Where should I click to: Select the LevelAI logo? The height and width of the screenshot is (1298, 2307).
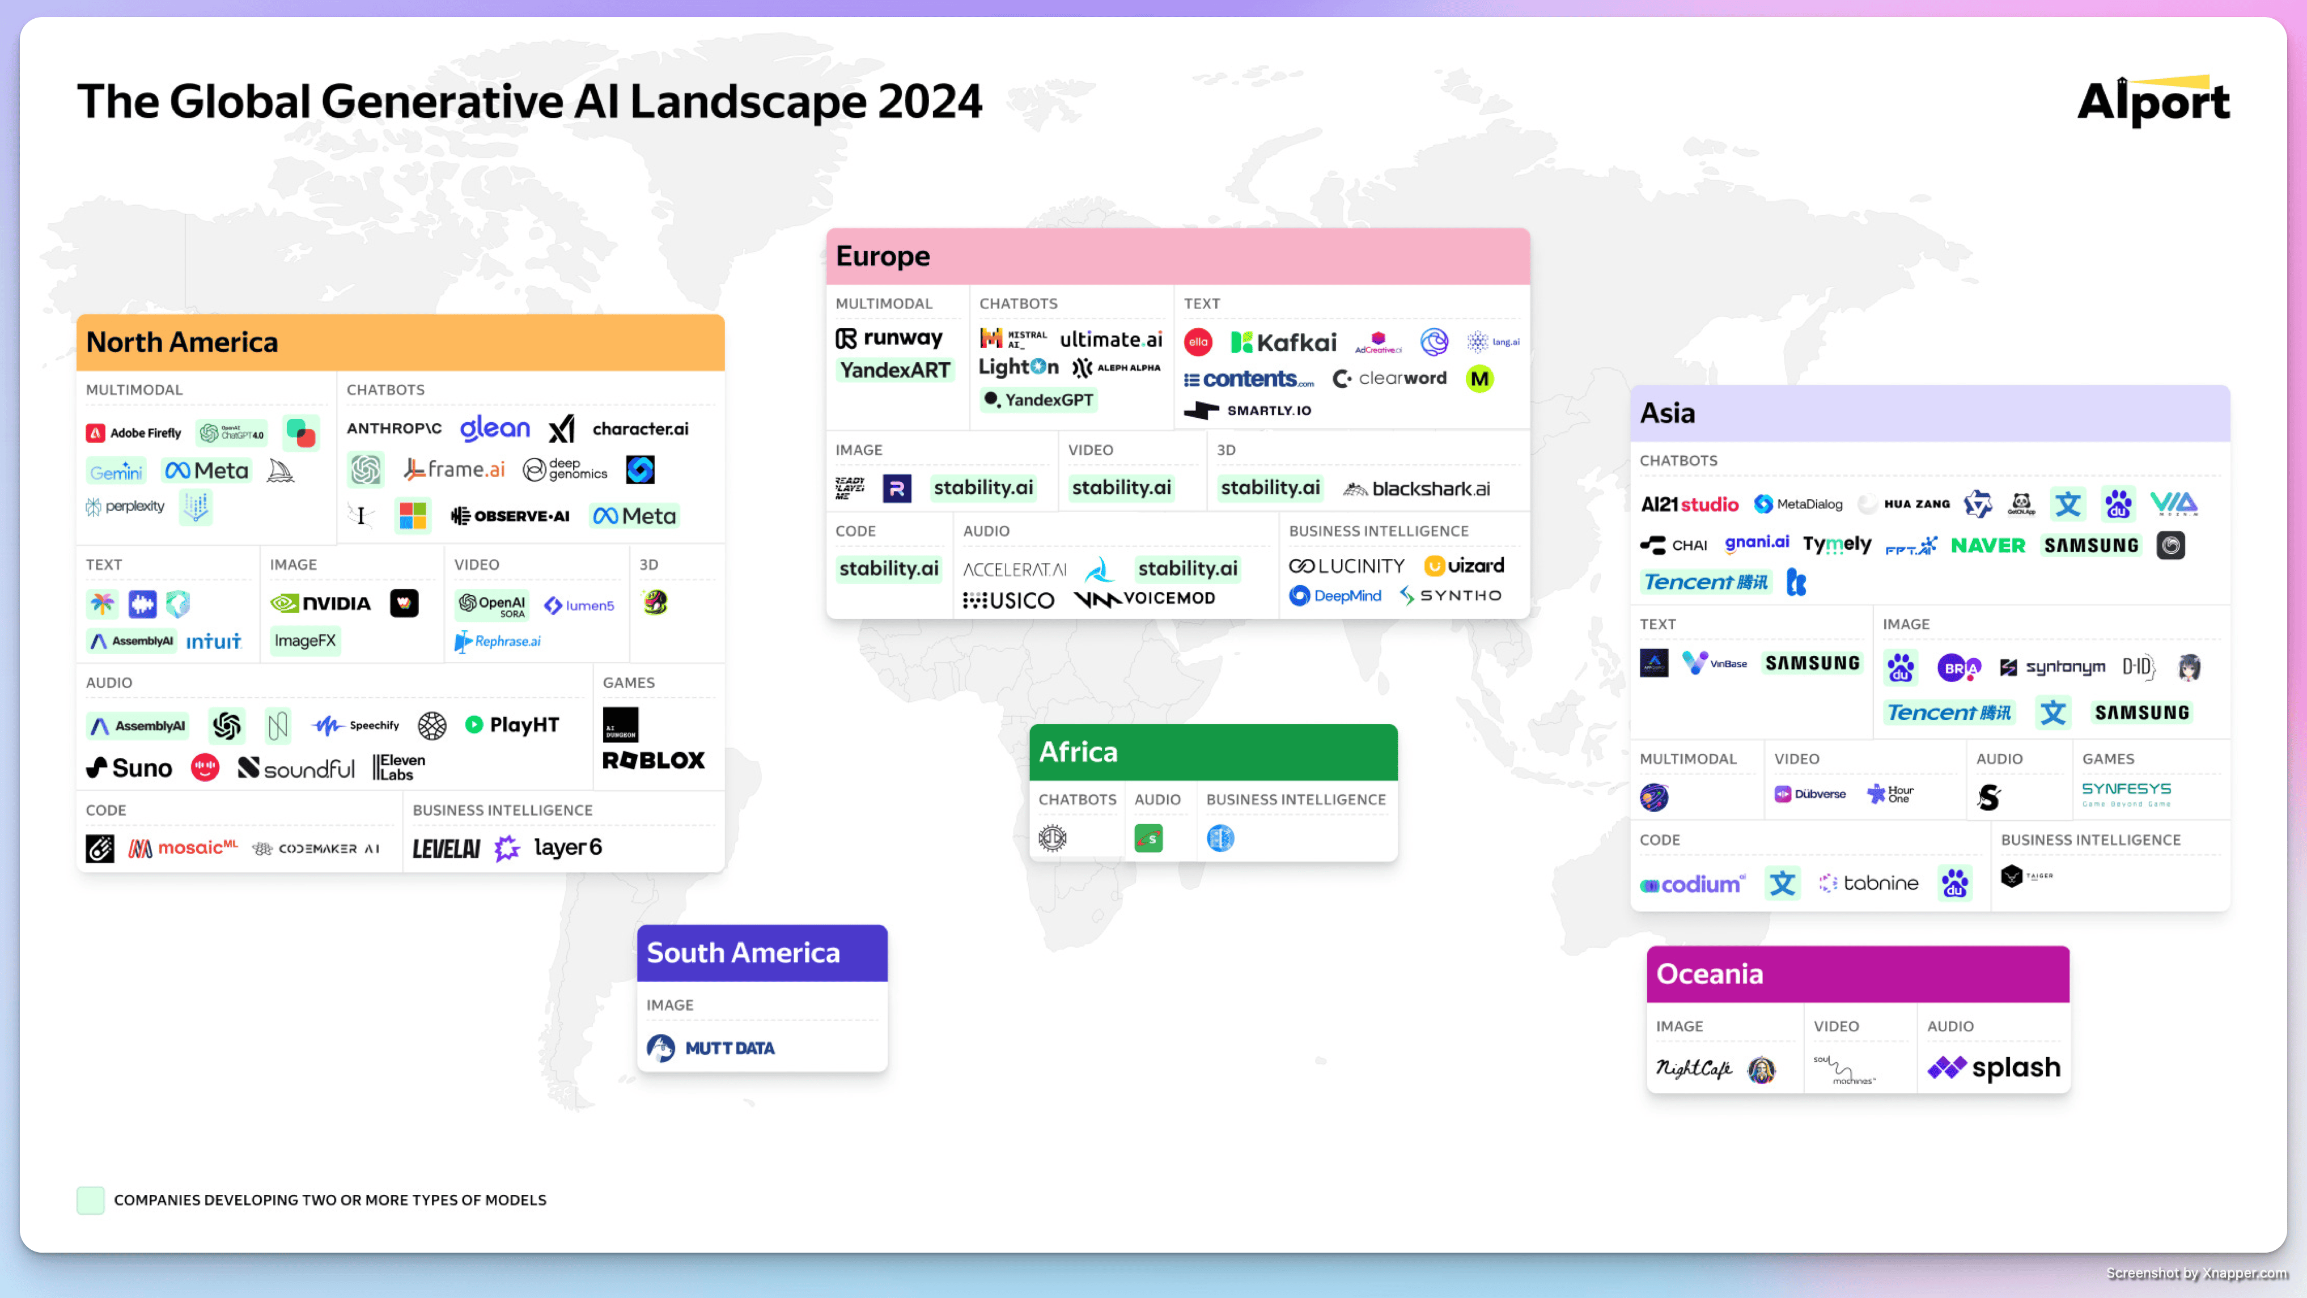click(x=446, y=849)
